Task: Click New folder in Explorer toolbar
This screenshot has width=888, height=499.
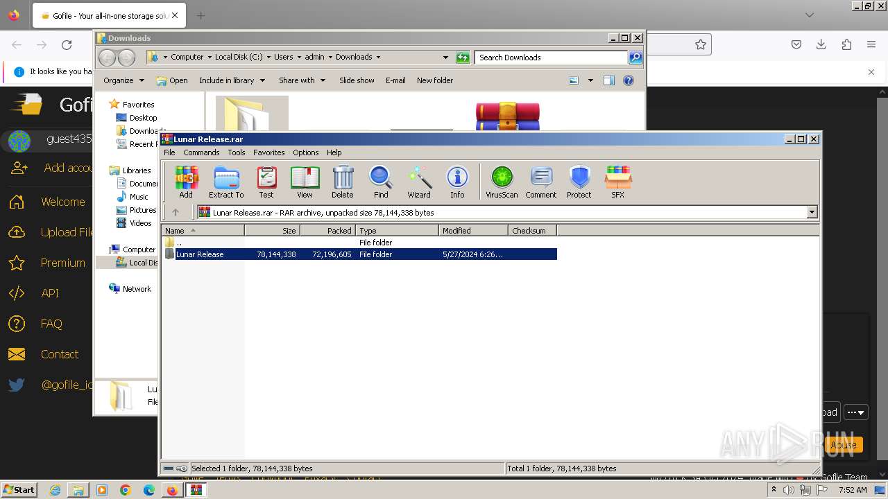Action: [435, 80]
